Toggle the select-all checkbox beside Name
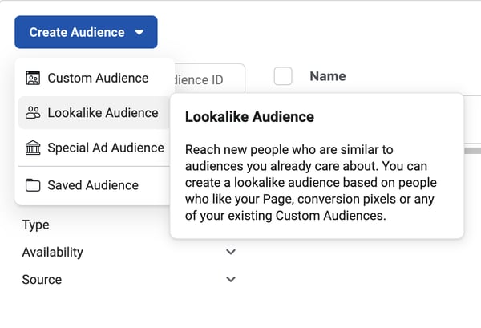481x328 pixels. click(283, 76)
